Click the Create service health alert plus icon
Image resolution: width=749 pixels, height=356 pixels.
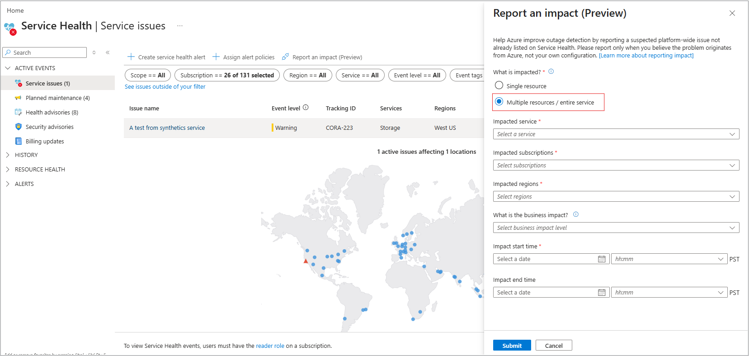131,57
